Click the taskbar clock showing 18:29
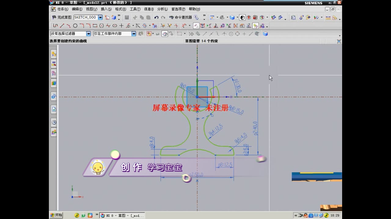The width and height of the screenshot is (391, 219). coord(335,215)
